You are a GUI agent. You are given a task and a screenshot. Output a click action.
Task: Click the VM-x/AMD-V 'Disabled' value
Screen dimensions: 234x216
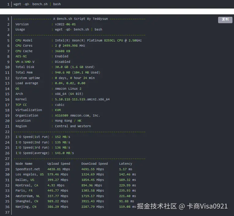(x=62, y=62)
